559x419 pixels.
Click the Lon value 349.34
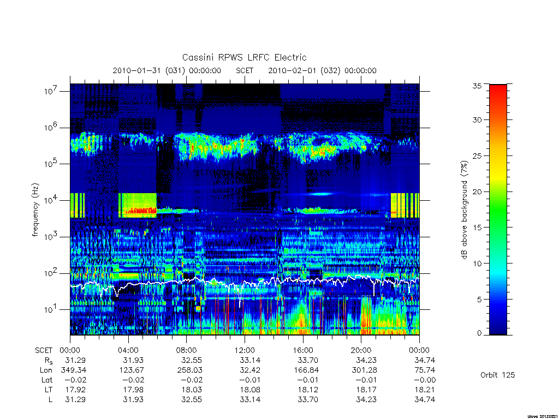point(74,370)
